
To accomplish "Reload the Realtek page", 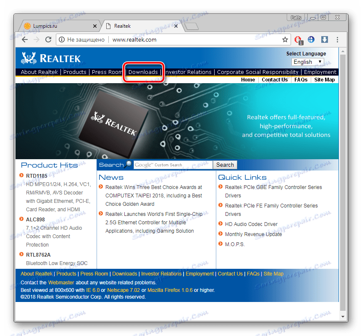I will pyautogui.click(x=48, y=39).
